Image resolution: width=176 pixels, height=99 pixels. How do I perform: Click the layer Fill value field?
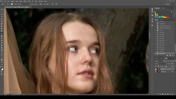click(x=172, y=66)
